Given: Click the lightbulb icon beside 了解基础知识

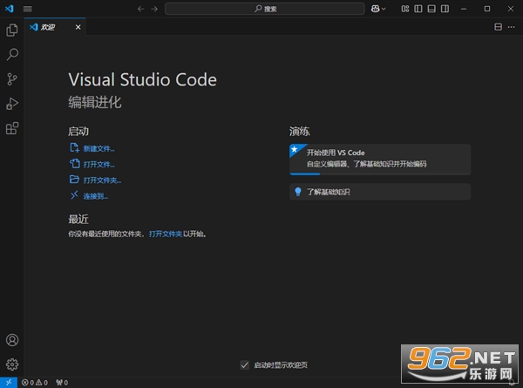Looking at the screenshot, I should 298,192.
